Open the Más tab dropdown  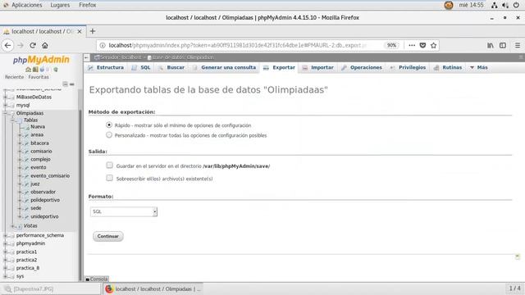tap(479, 67)
